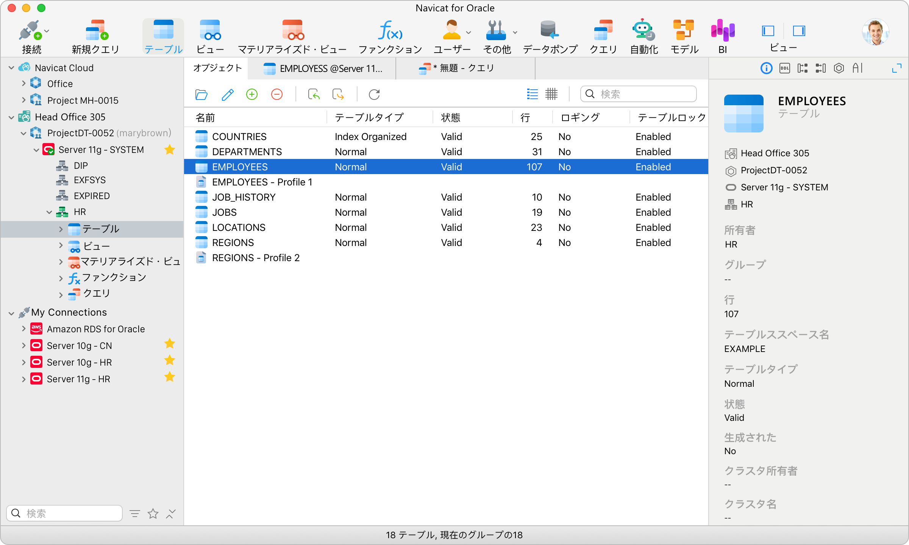Open Data Pump (データポンプ) icon
This screenshot has width=909, height=545.
pyautogui.click(x=550, y=30)
